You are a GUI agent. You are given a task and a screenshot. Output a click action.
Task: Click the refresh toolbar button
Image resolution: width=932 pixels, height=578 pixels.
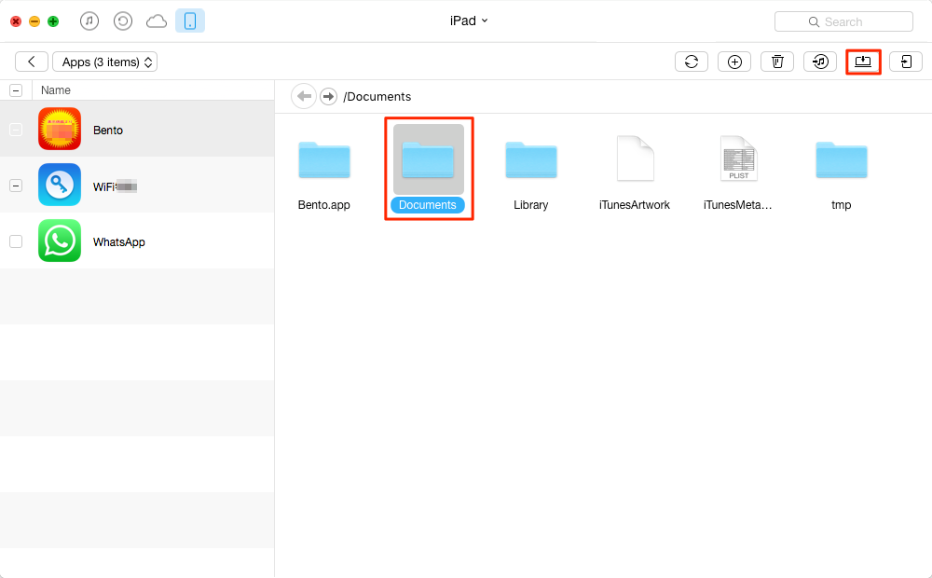(692, 62)
